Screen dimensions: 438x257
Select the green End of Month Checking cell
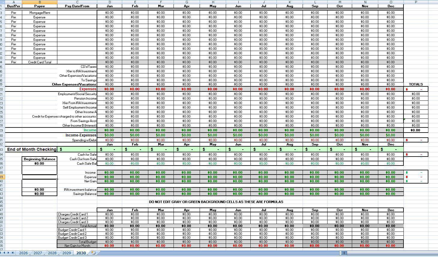click(x=77, y=149)
